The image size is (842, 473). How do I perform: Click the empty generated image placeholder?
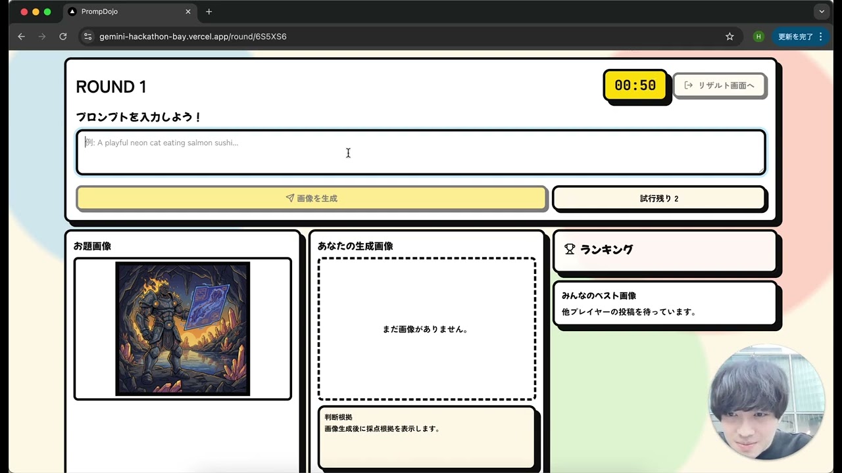[x=427, y=329]
